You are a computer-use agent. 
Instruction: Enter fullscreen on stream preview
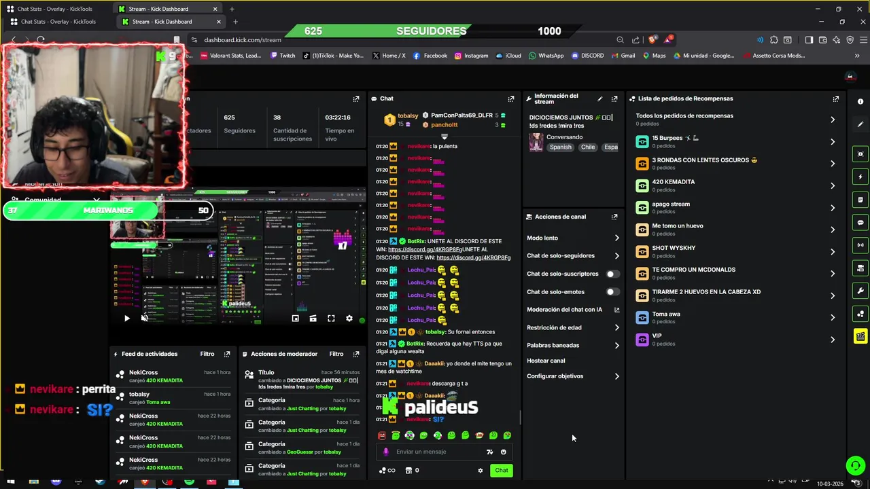(331, 318)
